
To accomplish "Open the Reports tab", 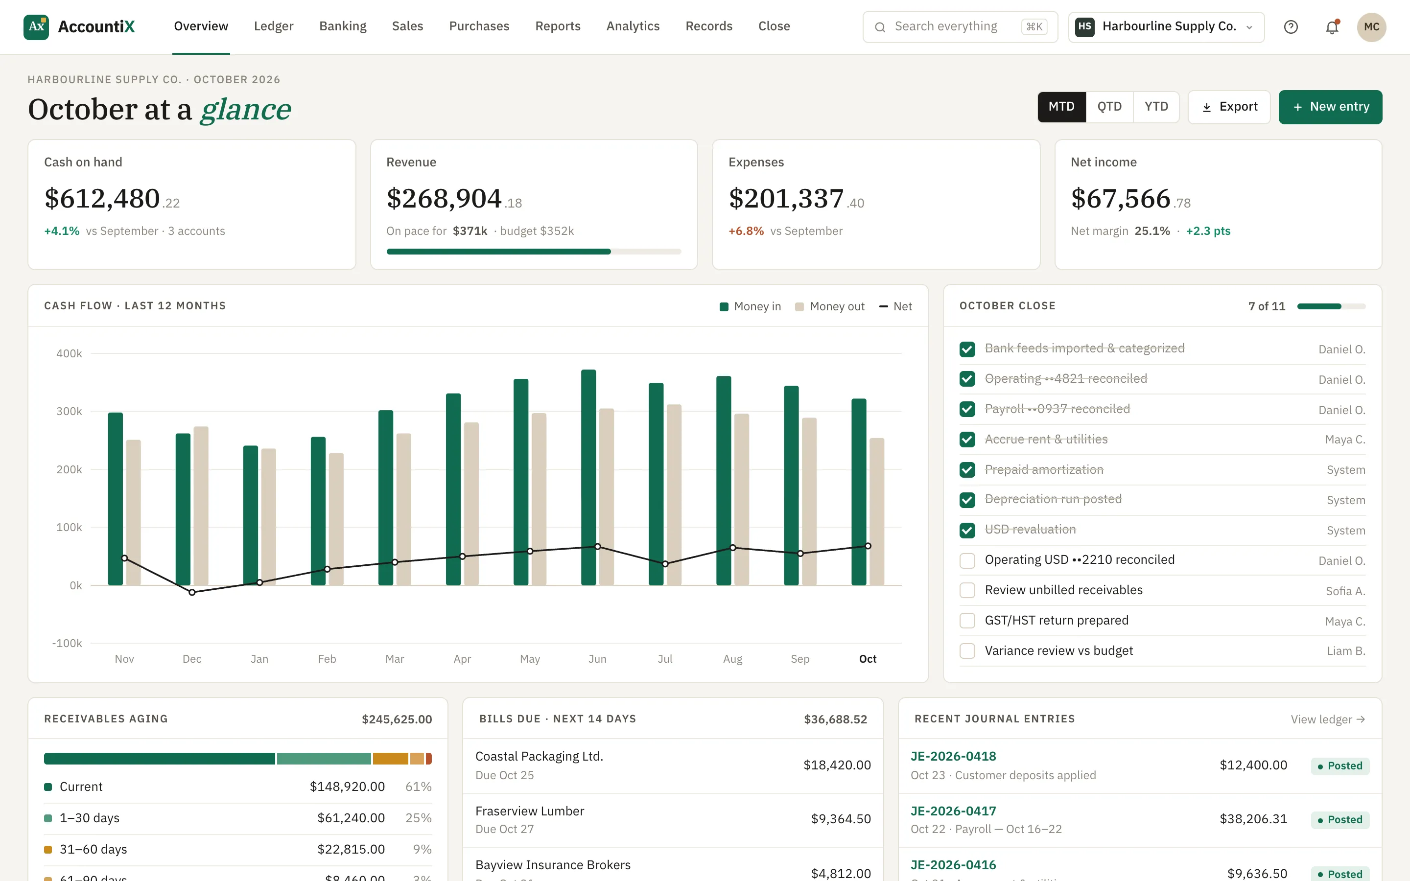I will (x=558, y=26).
